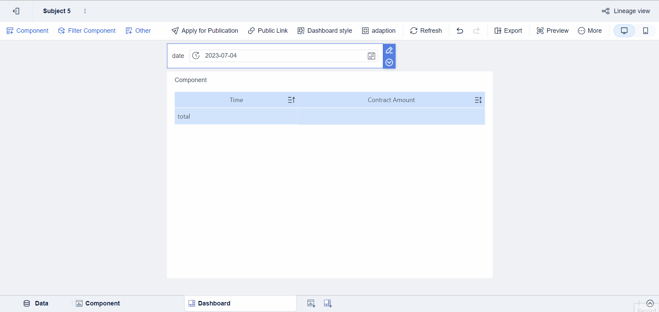Open the Lineage view
659x312 pixels.
pyautogui.click(x=626, y=11)
